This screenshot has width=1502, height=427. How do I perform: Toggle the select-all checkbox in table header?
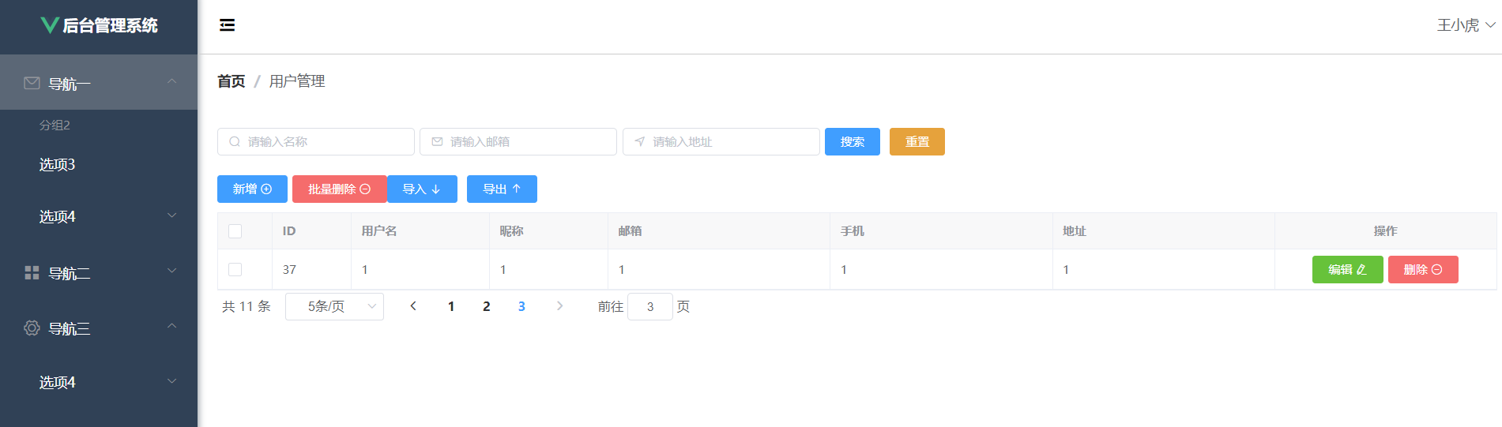pyautogui.click(x=235, y=231)
